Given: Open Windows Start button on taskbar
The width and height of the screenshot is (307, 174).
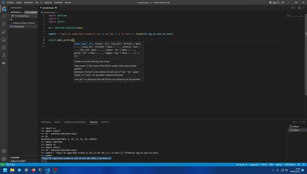Looking at the screenshot, I should click(x=5, y=170).
